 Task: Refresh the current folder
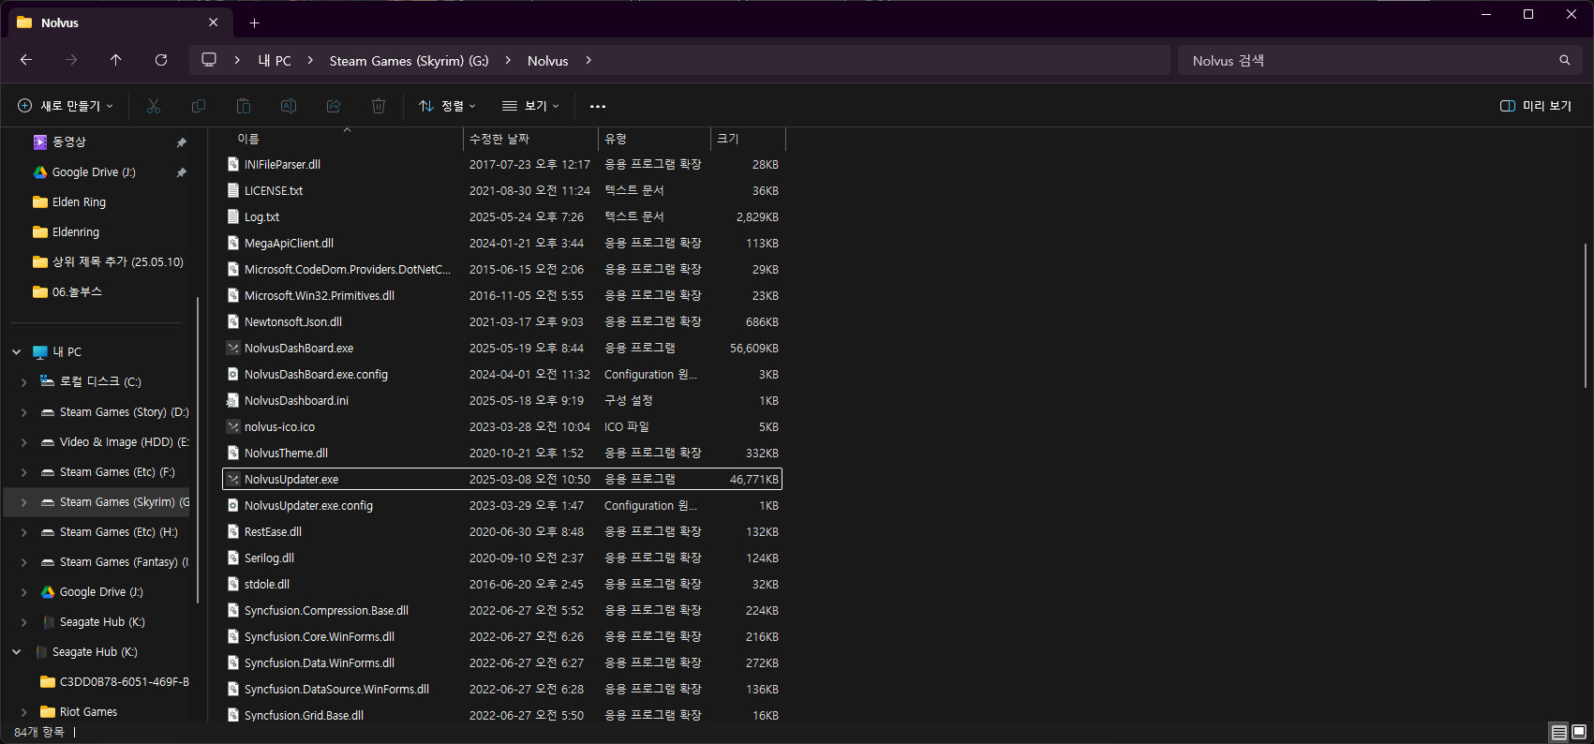point(161,60)
